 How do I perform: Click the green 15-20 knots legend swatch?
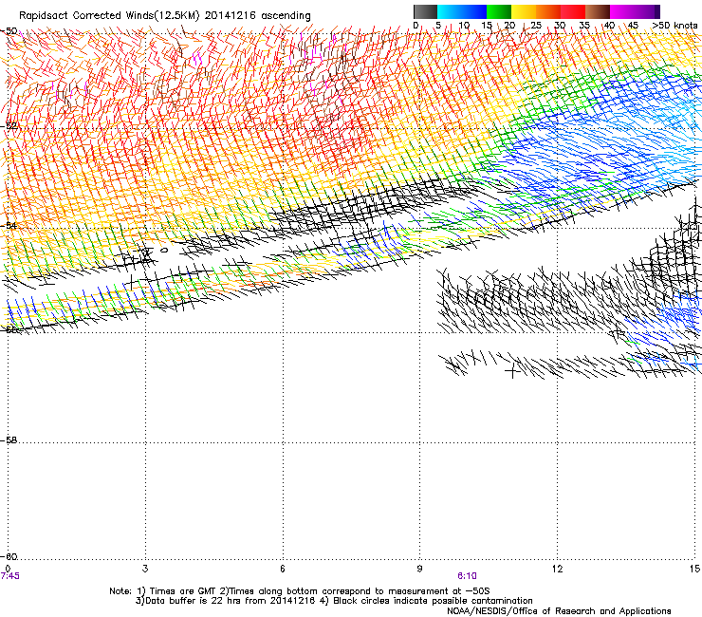[x=499, y=11]
